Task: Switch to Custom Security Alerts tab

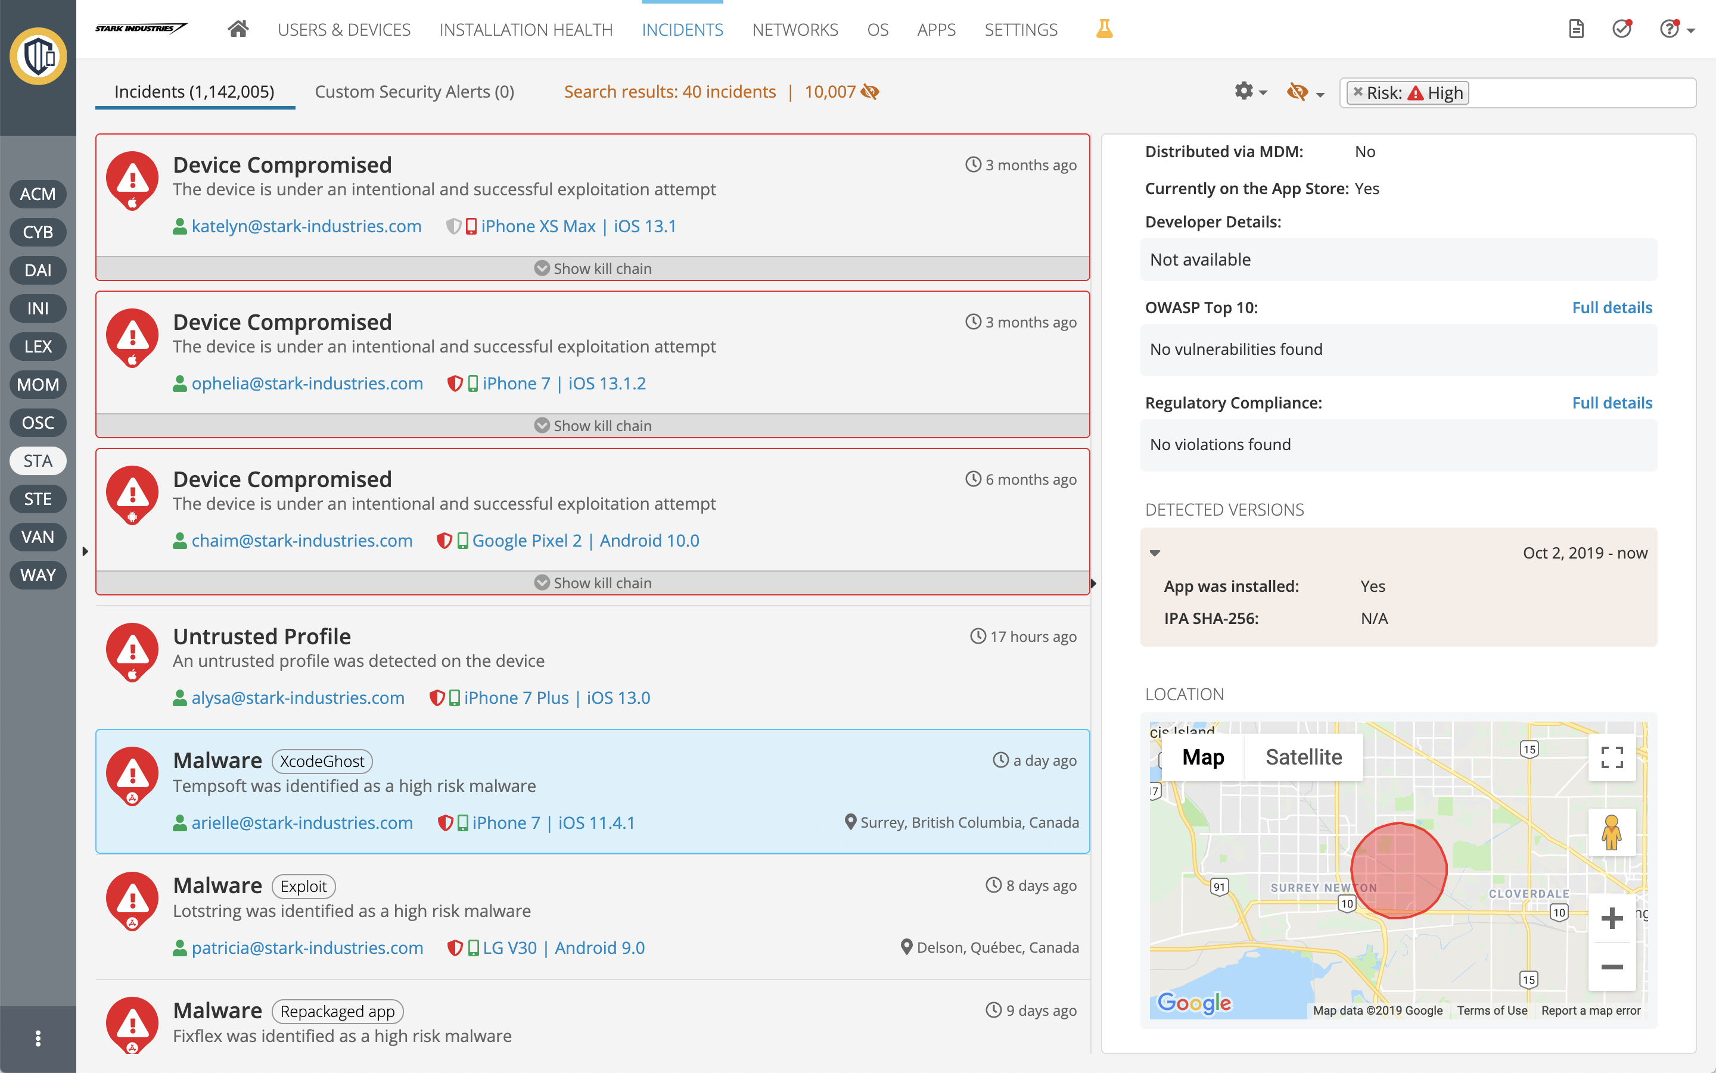Action: tap(414, 92)
